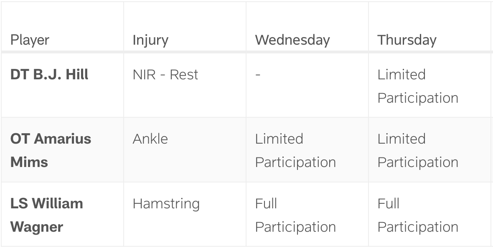Select the Thursday column header
493x248 pixels.
pyautogui.click(x=407, y=40)
